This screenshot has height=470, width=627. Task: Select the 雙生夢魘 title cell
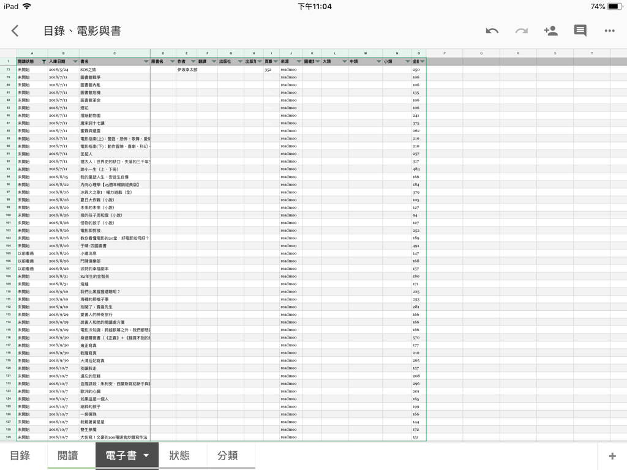[115, 430]
